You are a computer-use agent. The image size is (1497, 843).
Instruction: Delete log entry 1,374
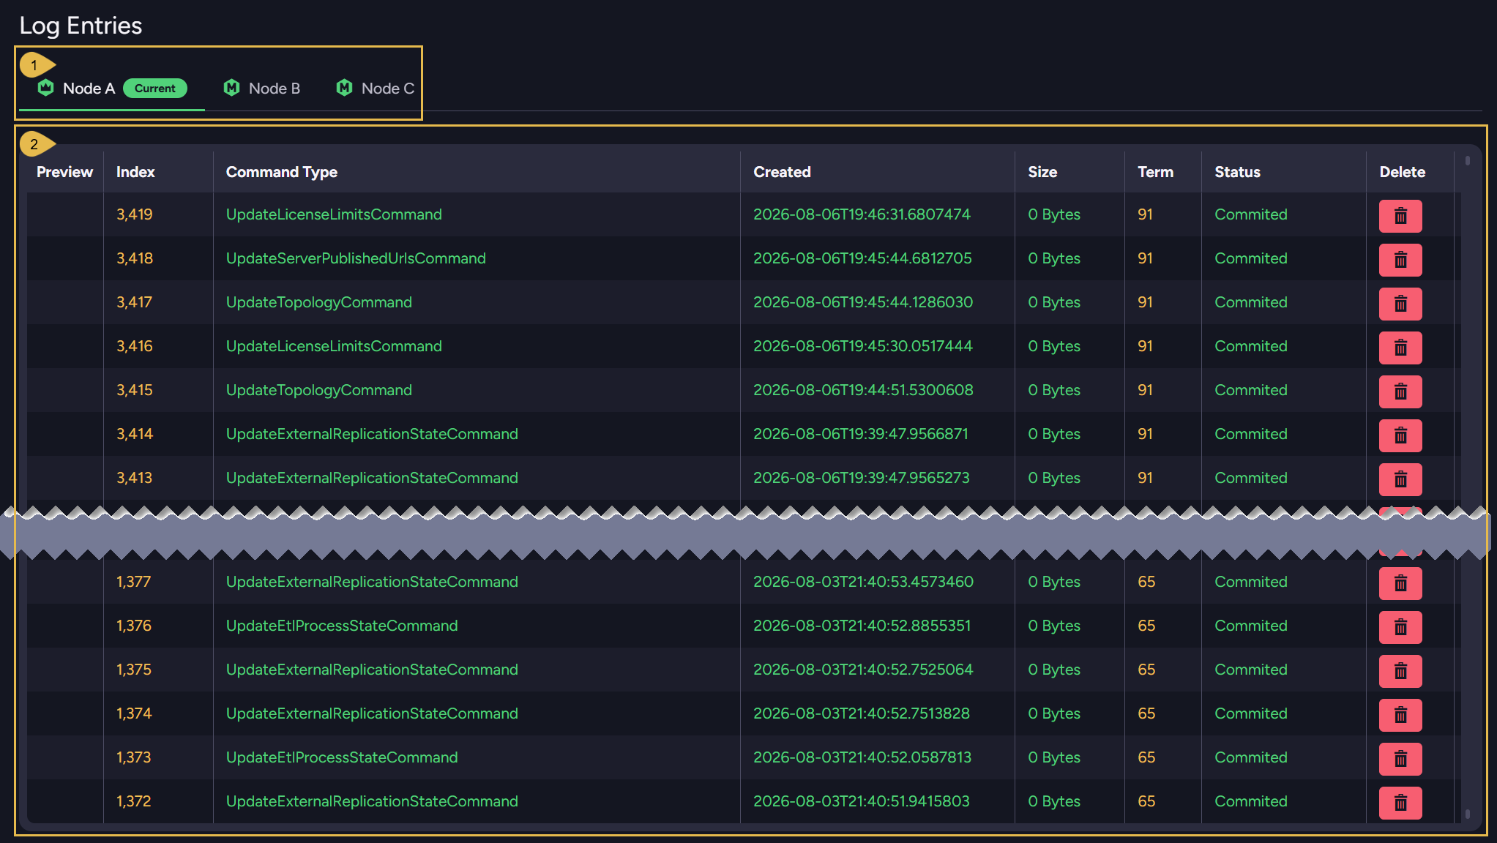click(x=1400, y=715)
